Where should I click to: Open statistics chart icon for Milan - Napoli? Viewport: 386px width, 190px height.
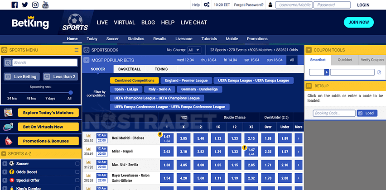tap(89, 149)
